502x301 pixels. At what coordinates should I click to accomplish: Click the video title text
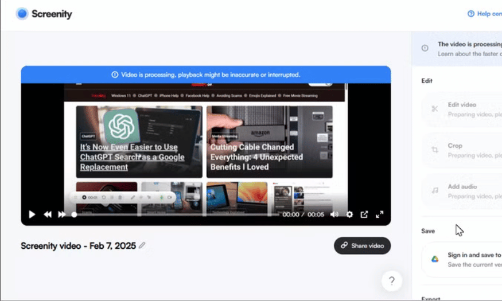click(x=79, y=245)
